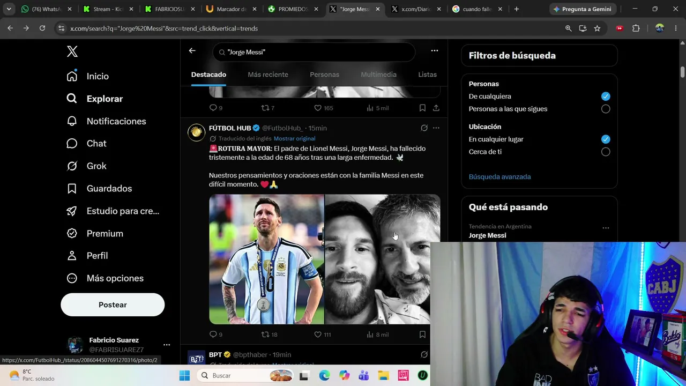Open the browser extensions menu
The width and height of the screenshot is (686, 386).
pos(636,28)
